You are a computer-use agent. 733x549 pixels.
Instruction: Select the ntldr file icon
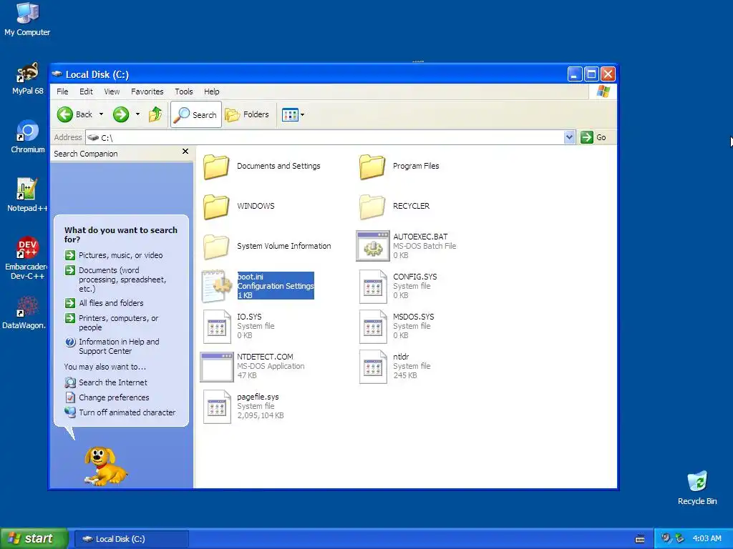click(373, 367)
